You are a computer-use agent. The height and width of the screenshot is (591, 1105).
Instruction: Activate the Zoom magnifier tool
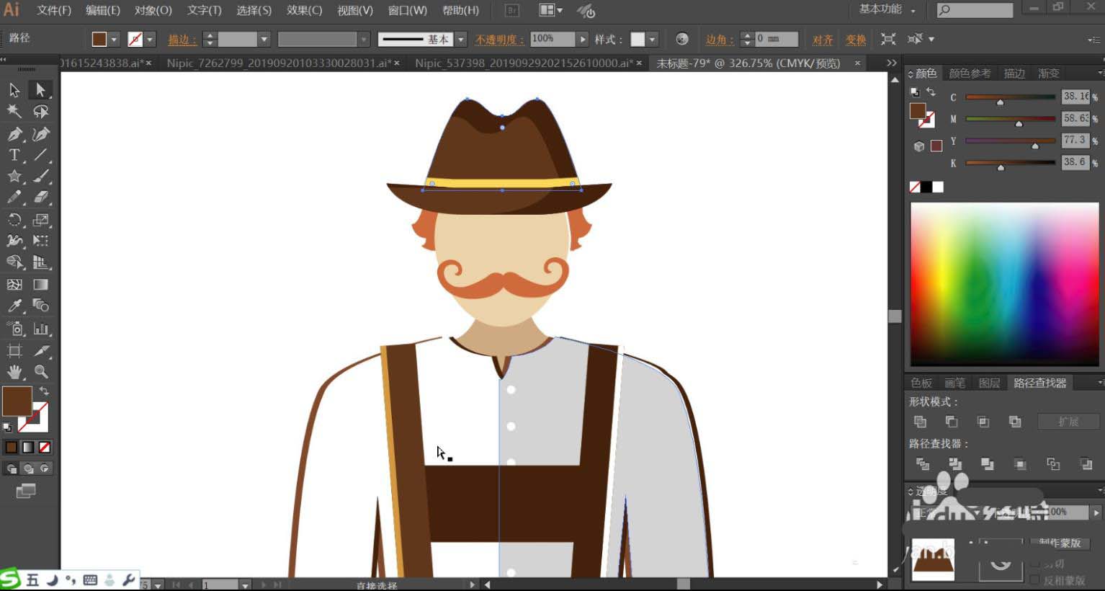(x=41, y=372)
